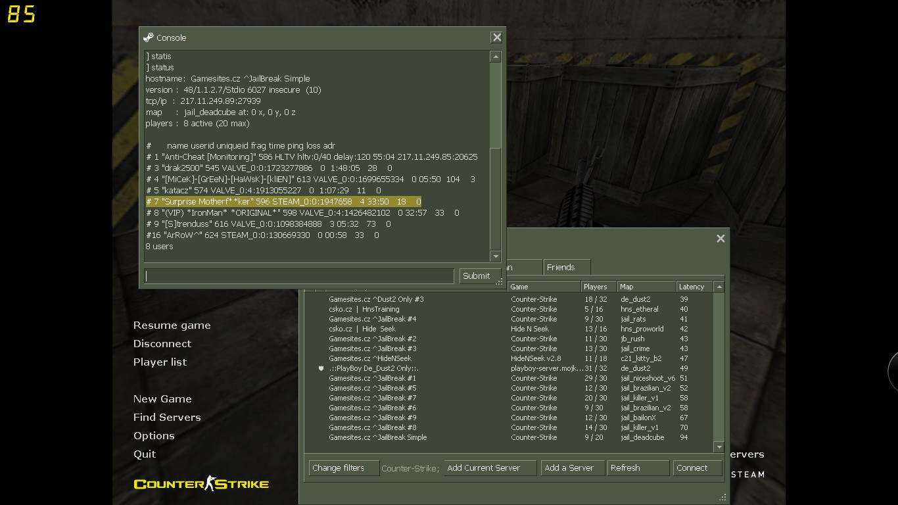Focus the console command input field
This screenshot has width=898, height=505.
coord(299,276)
